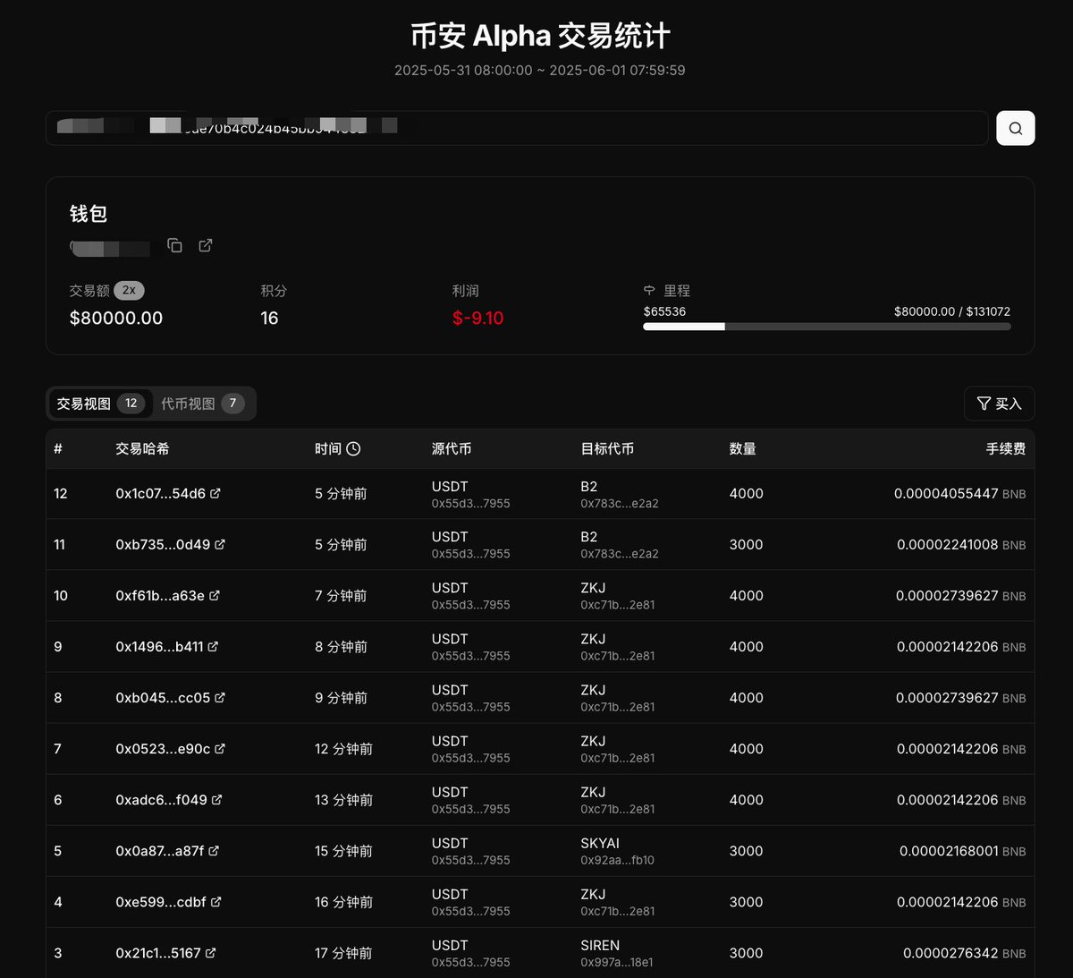Click the 2x trading volume badge
Screen dimensions: 1073x978
pyautogui.click(x=129, y=290)
